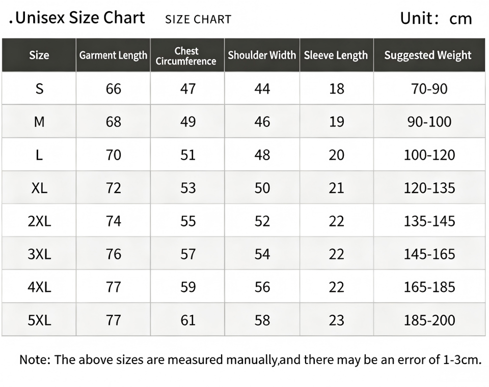The width and height of the screenshot is (489, 387).
Task: Click the 100-120 suggested weight cell
Action: [429, 155]
